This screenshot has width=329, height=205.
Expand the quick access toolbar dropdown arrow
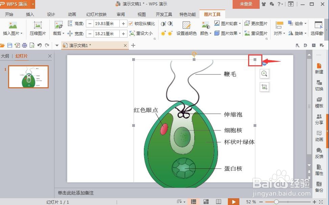(57, 45)
